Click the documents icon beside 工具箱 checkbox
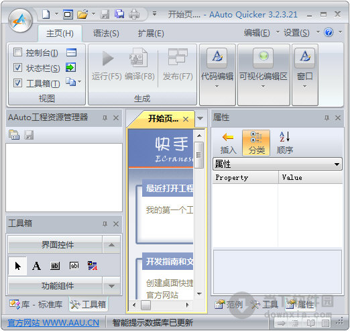350x331 pixels. [71, 82]
